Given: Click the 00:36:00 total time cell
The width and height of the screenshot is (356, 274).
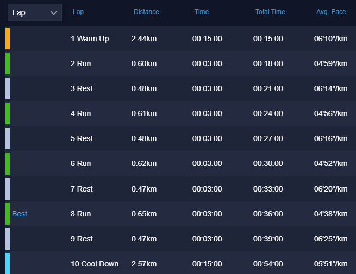Looking at the screenshot, I should (268, 214).
